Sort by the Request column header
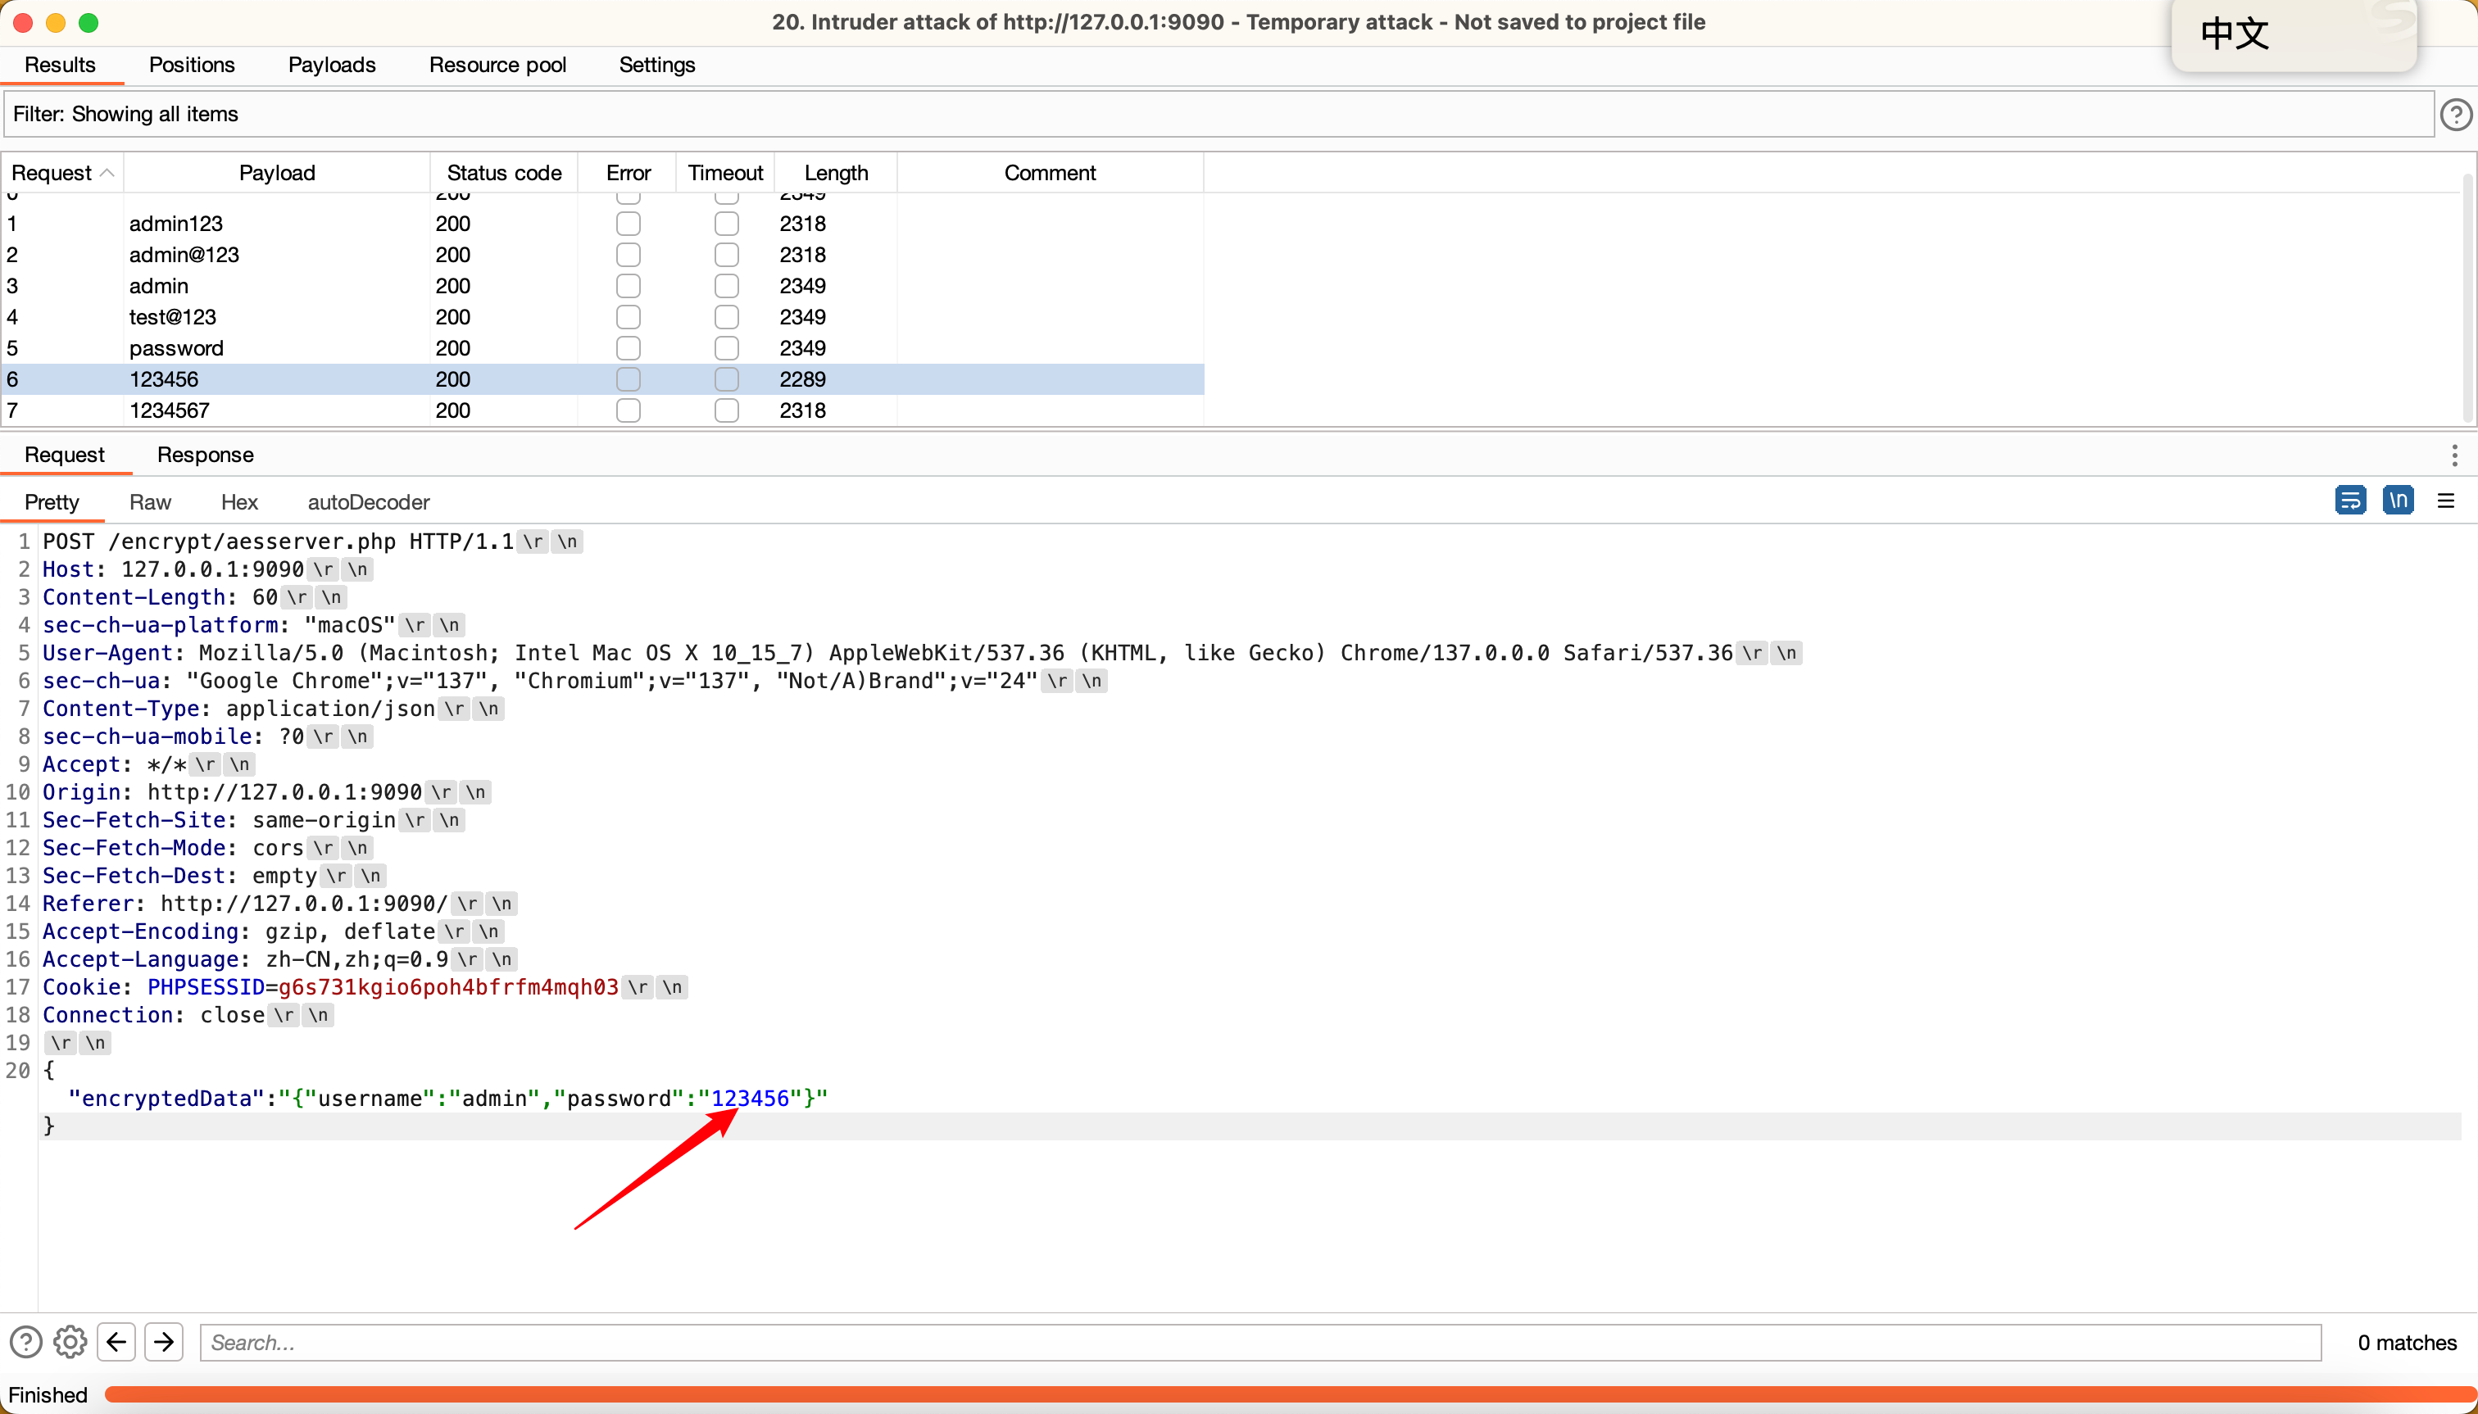This screenshot has height=1414, width=2478. click(x=62, y=173)
